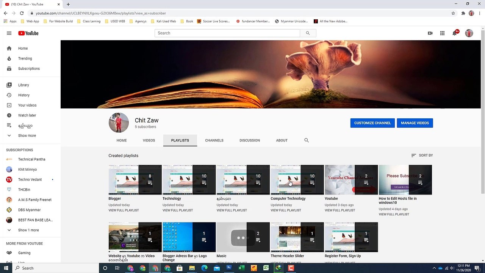Open the About tab
Image resolution: width=485 pixels, height=273 pixels.
coord(282,140)
